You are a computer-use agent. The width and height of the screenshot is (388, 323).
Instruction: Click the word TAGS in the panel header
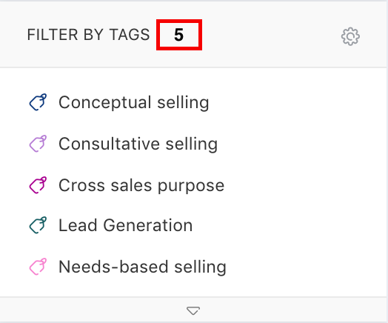coord(130,34)
